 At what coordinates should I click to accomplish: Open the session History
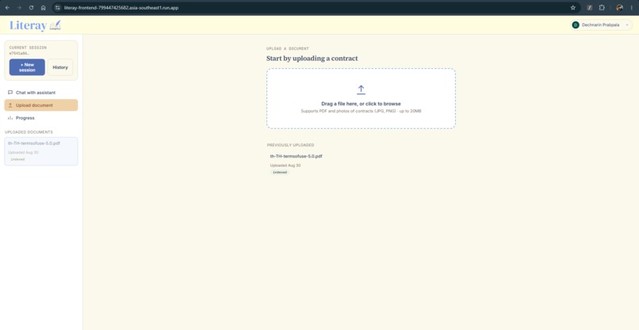tap(60, 67)
